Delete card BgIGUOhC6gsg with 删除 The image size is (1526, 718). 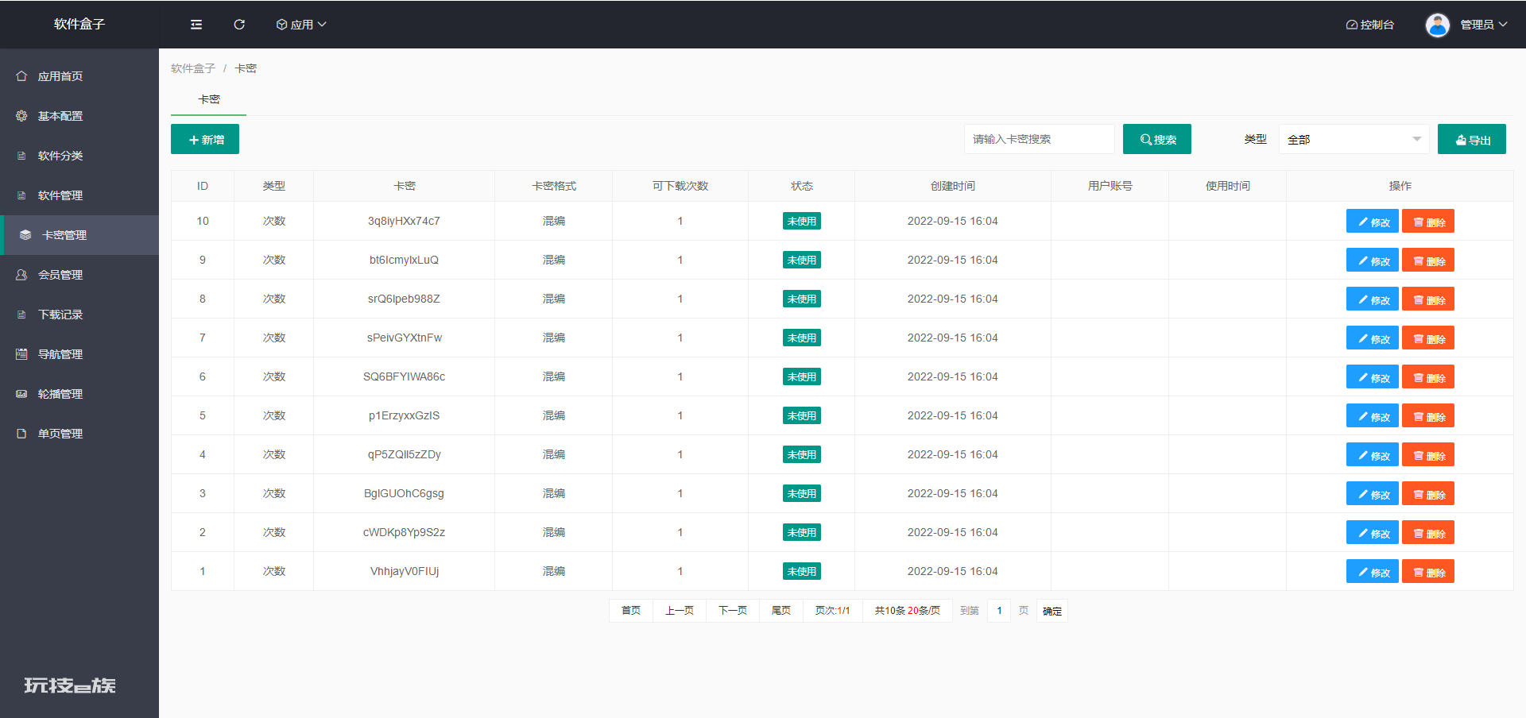tap(1428, 493)
